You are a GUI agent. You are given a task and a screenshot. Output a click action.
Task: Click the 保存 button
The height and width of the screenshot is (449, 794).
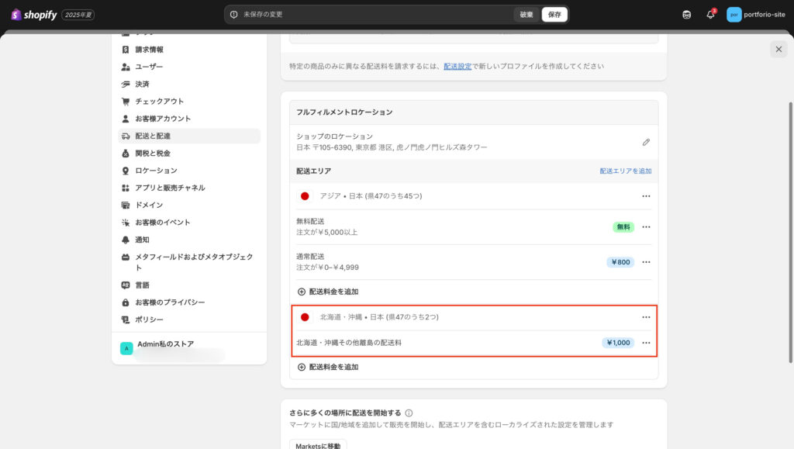click(554, 15)
